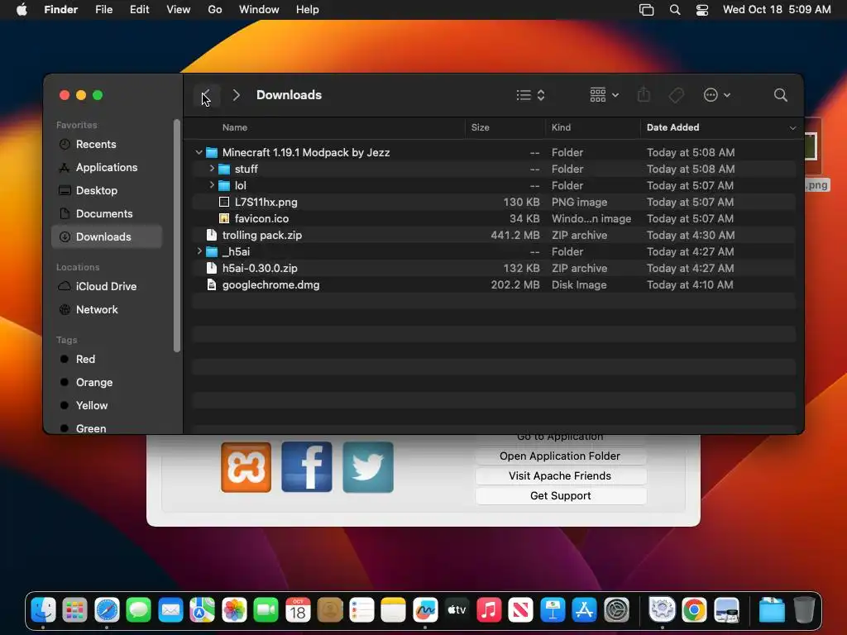
Task: Collapse the Minecraft 1.19.1 Modpack folder
Action: [199, 152]
